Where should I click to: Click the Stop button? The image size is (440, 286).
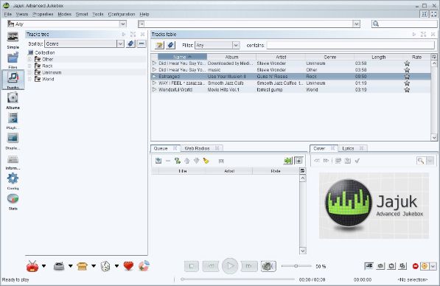(x=192, y=266)
